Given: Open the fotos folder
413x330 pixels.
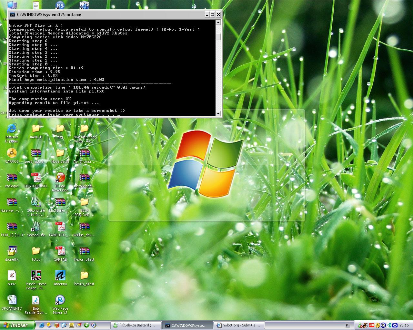Looking at the screenshot, I should click(x=36, y=251).
